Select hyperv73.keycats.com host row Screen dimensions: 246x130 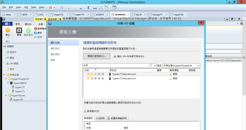point(124,74)
